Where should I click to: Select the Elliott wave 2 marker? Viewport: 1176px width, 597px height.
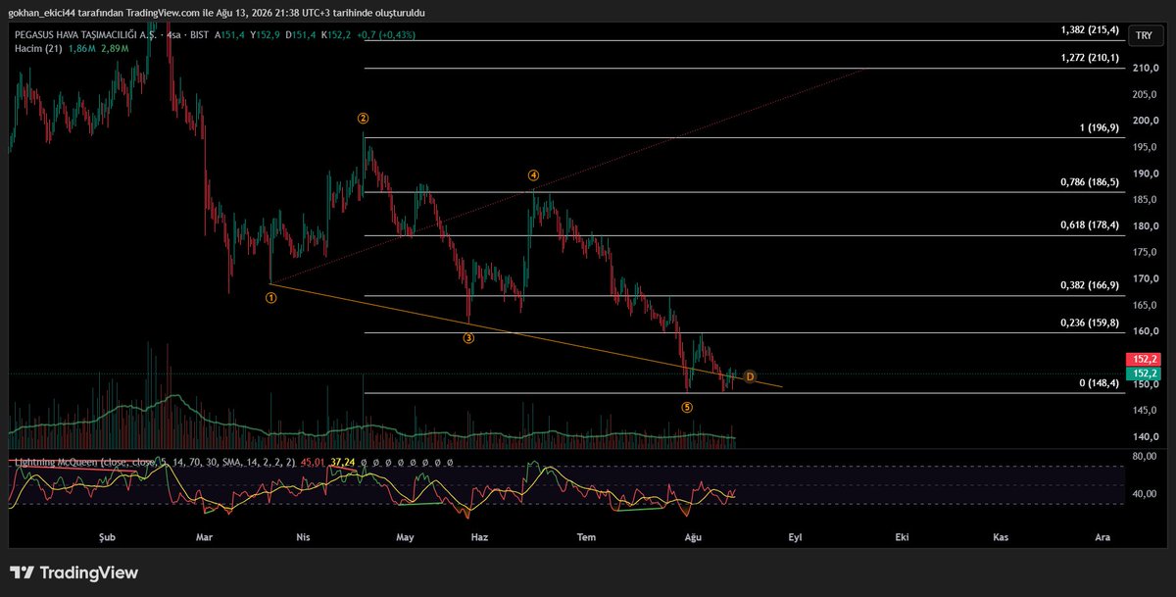coord(363,119)
